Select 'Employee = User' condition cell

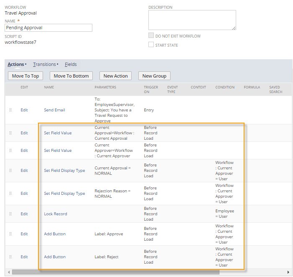tap(224, 214)
